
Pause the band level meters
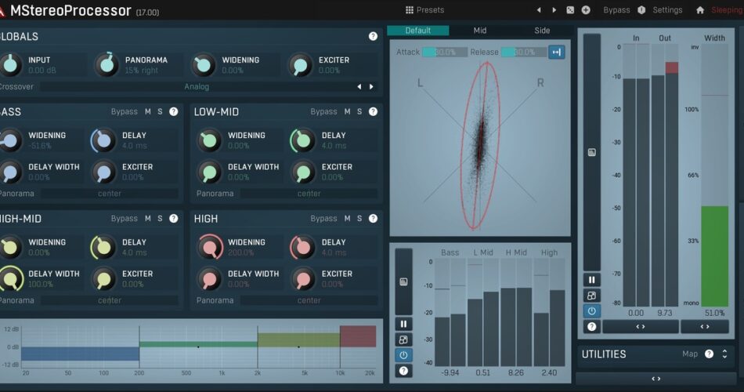[403, 324]
